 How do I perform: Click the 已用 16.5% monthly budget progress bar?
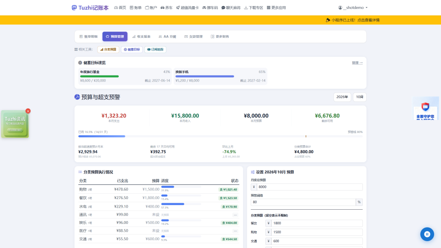pyautogui.click(x=220, y=136)
